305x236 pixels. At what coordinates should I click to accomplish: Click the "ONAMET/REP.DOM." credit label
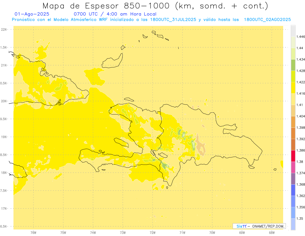point(268,226)
